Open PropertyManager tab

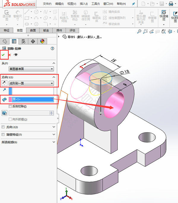point(14,41)
